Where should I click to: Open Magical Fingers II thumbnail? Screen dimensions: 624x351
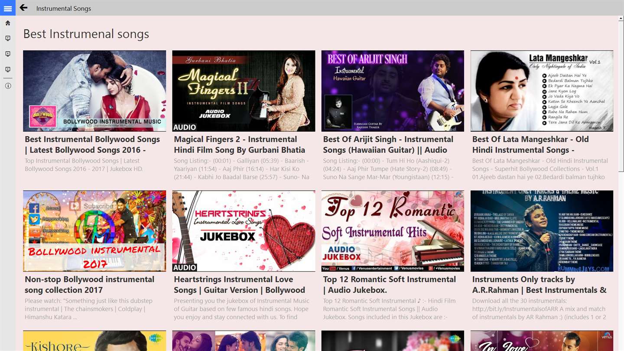coord(244,91)
